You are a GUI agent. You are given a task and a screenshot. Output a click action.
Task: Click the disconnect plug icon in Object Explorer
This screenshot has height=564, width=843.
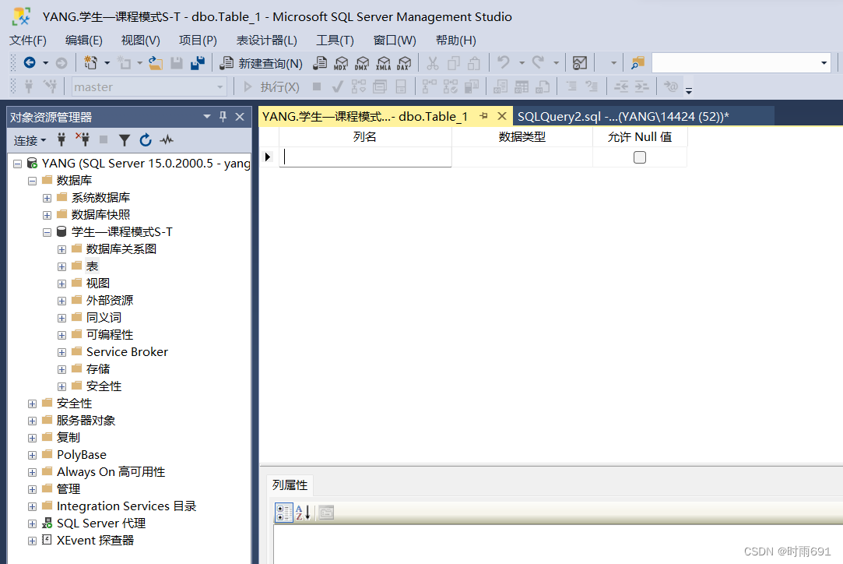point(83,140)
